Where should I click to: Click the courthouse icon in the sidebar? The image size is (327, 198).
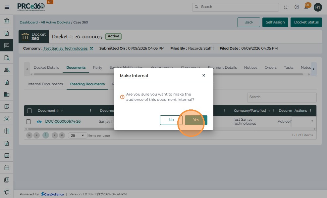(x=7, y=21)
